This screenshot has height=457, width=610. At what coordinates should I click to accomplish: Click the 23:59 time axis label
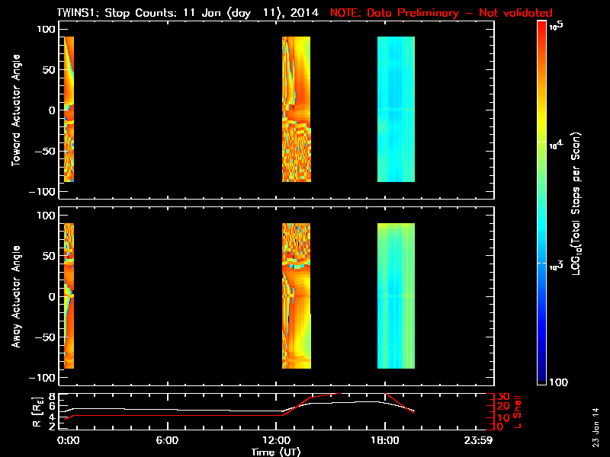(478, 440)
